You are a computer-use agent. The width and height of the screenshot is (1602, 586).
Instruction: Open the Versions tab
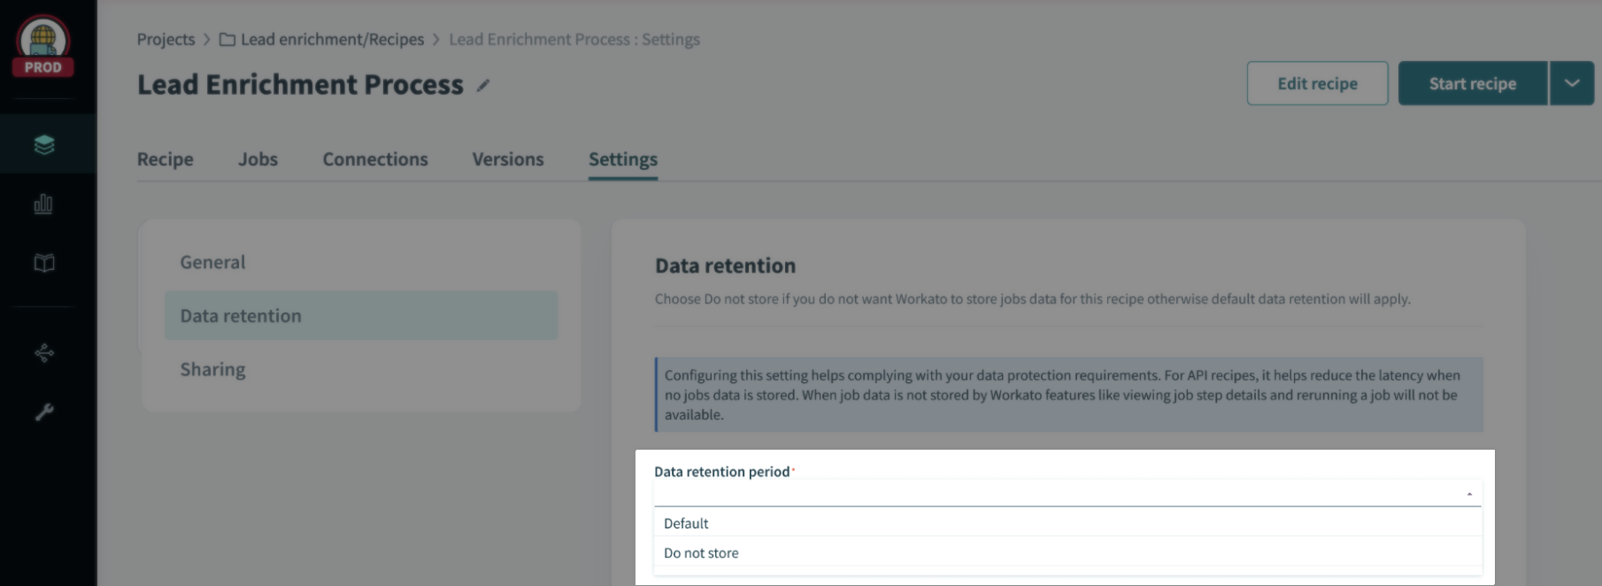pos(508,159)
